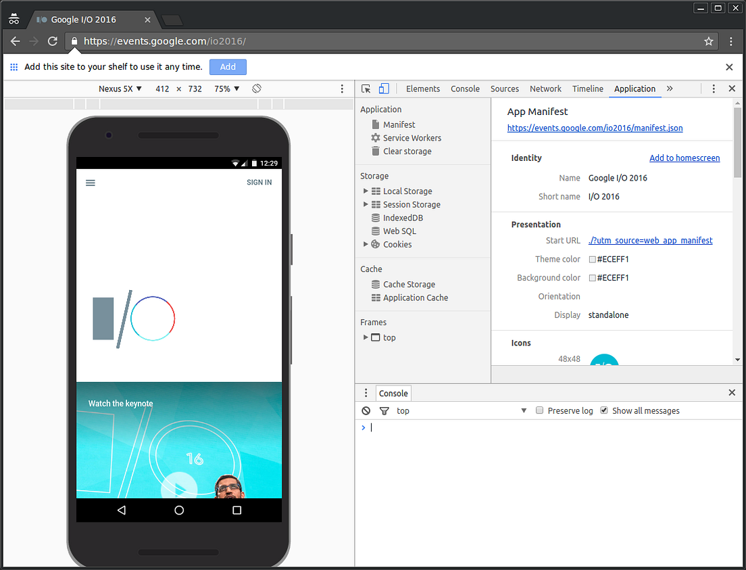The image size is (746, 570).
Task: Open Chrome's customize menu icon
Action: click(732, 41)
